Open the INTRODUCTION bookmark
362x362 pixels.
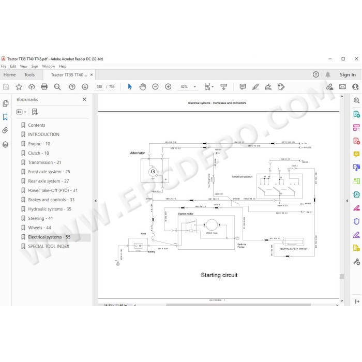[43, 134]
